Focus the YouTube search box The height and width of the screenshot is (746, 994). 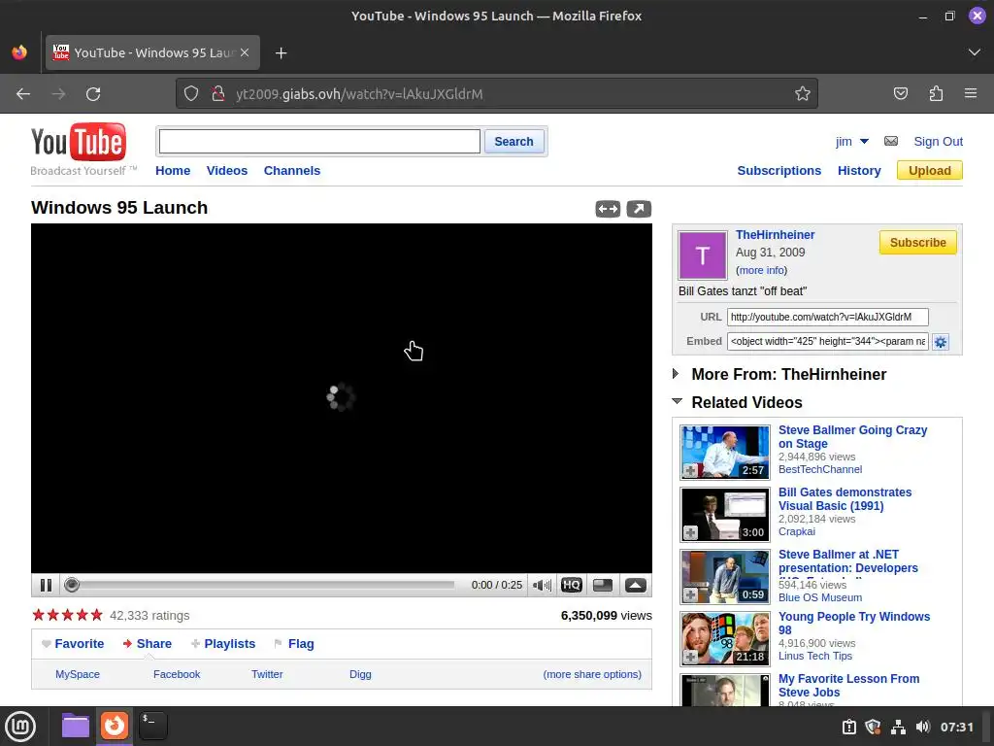pos(319,142)
